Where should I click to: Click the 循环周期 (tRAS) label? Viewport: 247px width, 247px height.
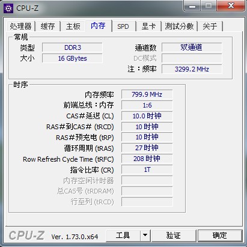point(89,148)
